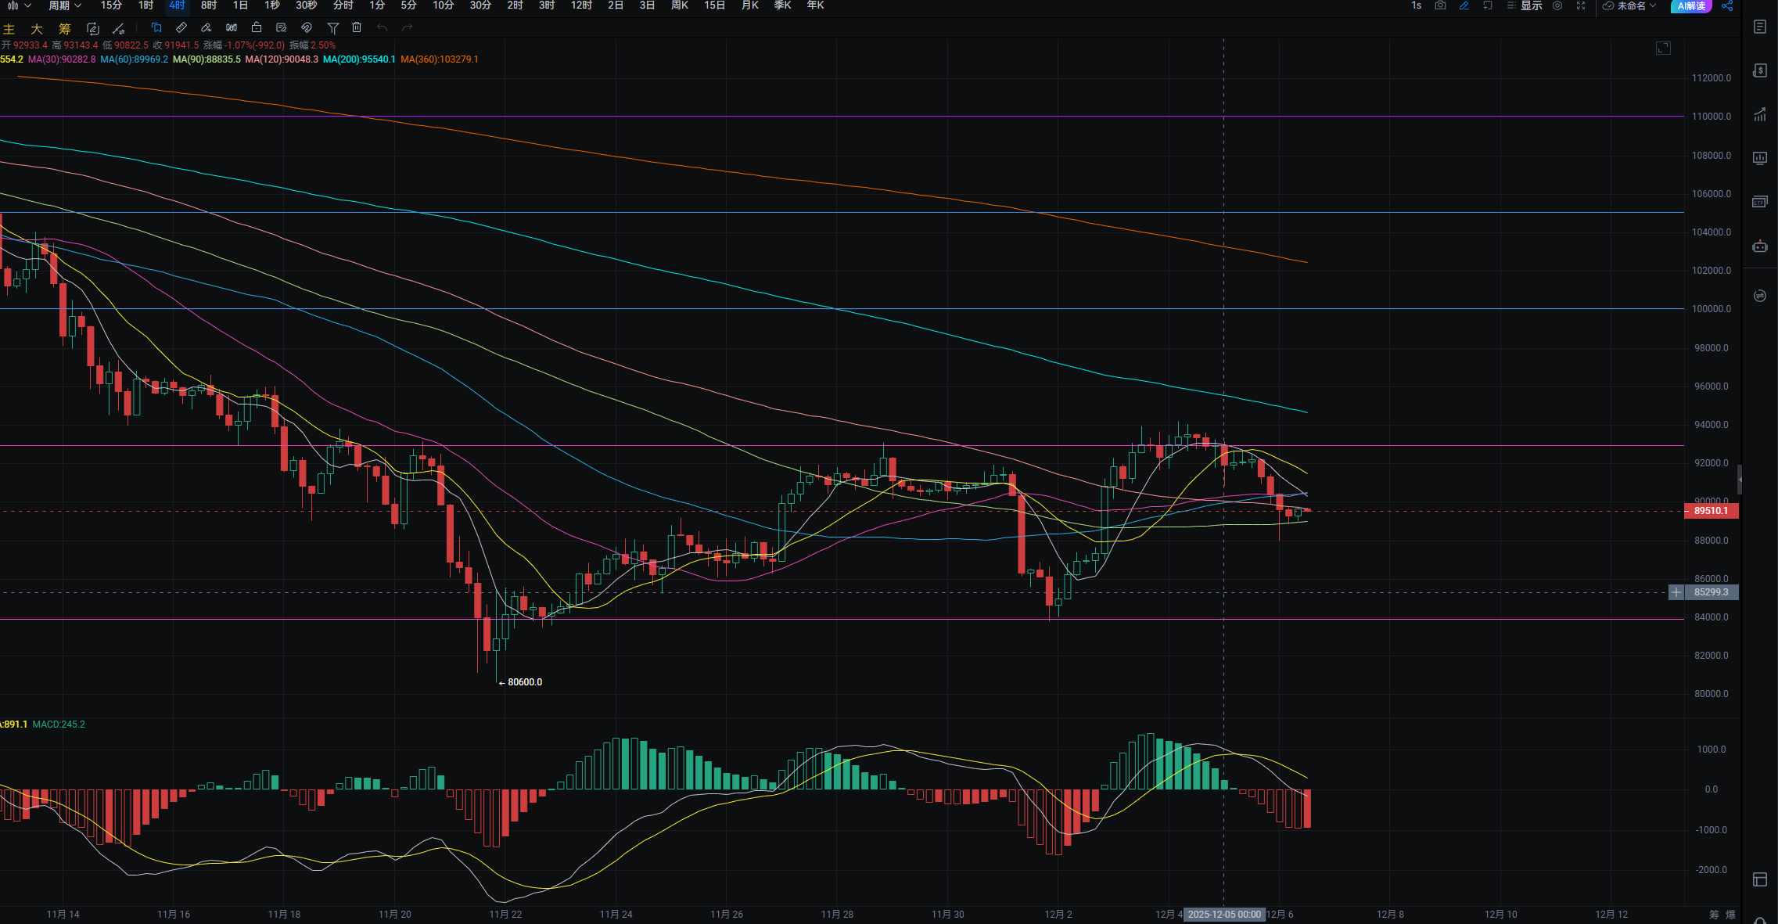Click the 显示 display button
1778x924 pixels.
tap(1524, 5)
